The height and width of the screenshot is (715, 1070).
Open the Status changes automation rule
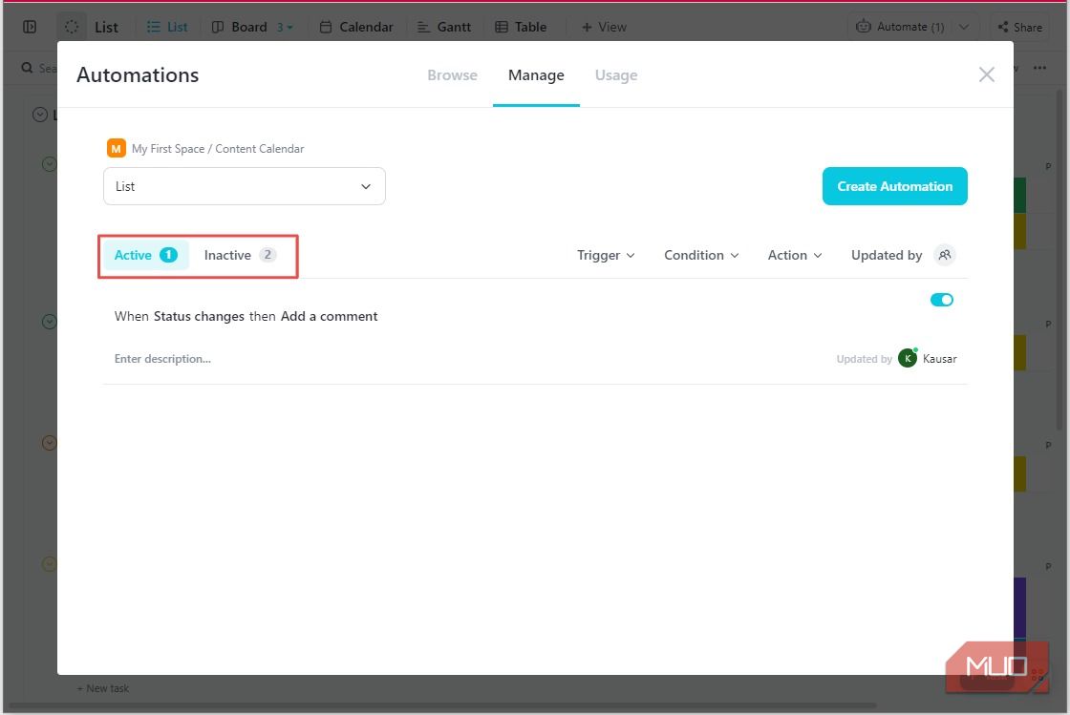pyautogui.click(x=246, y=316)
